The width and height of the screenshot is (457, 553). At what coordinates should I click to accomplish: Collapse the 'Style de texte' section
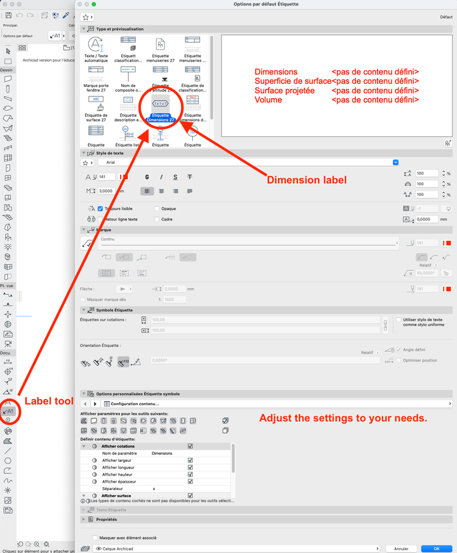[84, 153]
